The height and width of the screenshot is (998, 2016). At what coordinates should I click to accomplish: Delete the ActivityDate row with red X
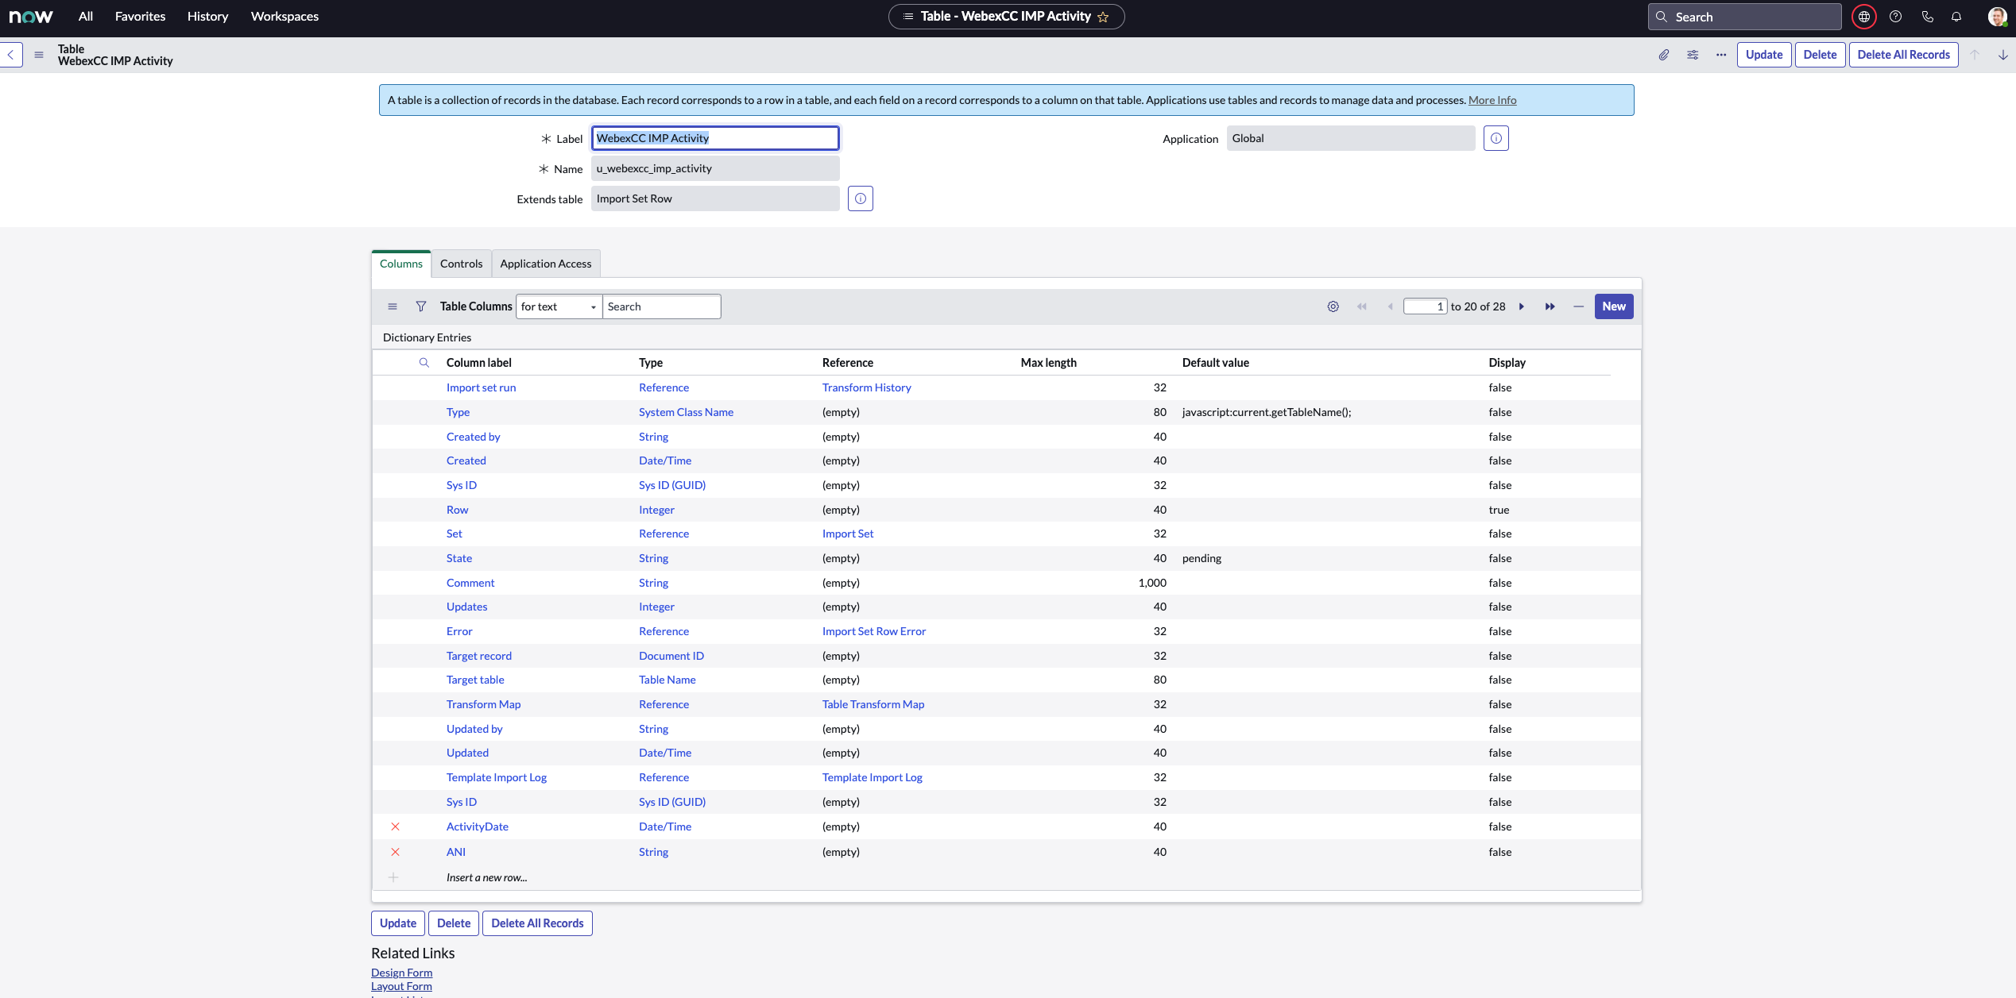pos(395,827)
